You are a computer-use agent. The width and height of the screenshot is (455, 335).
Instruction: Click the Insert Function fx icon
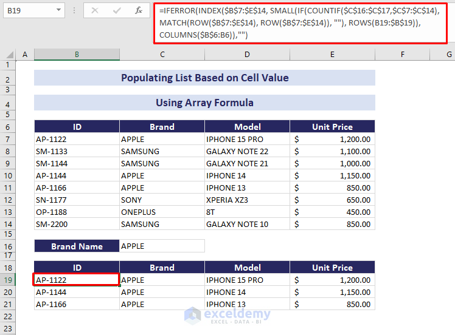coord(139,10)
